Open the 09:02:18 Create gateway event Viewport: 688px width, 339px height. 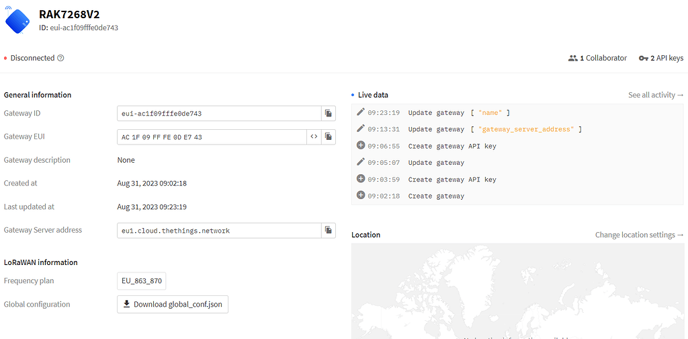click(436, 196)
